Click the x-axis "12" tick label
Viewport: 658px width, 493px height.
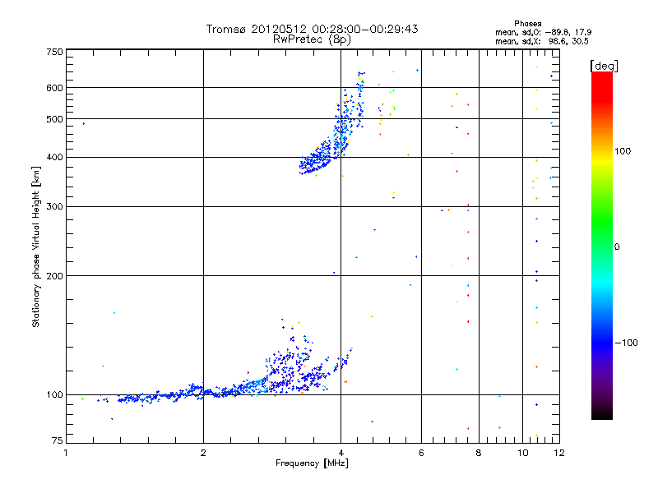[x=559, y=453]
